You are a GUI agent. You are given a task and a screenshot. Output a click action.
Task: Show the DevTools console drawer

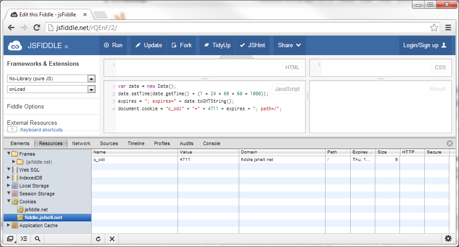[24, 239]
